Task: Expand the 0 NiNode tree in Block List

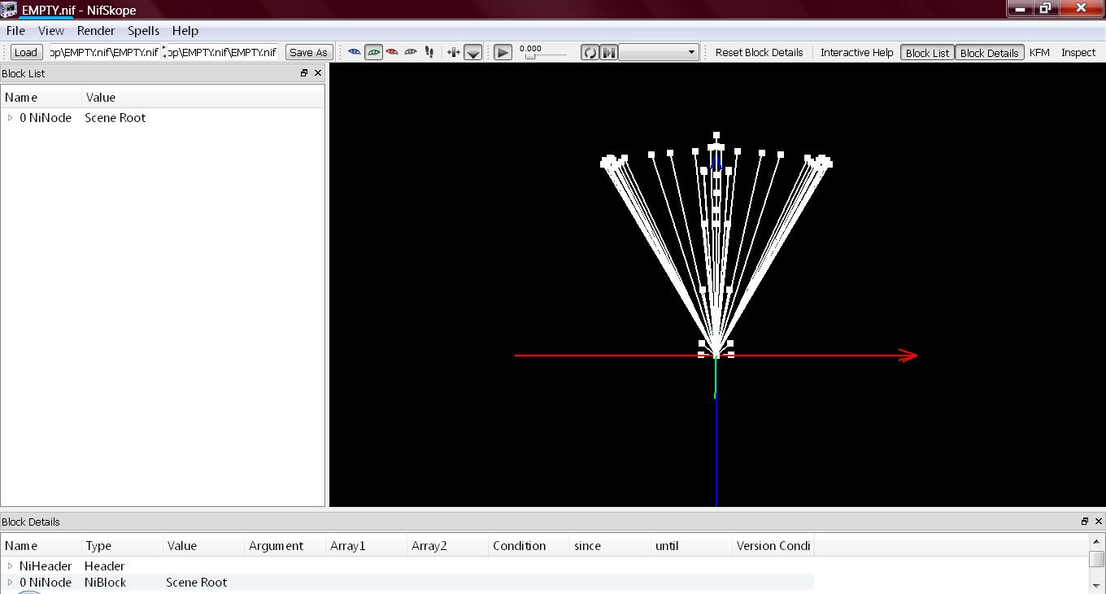Action: (x=10, y=118)
